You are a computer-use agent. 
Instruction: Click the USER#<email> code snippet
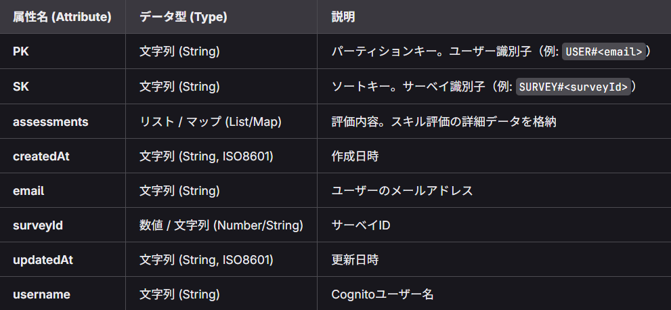point(603,51)
